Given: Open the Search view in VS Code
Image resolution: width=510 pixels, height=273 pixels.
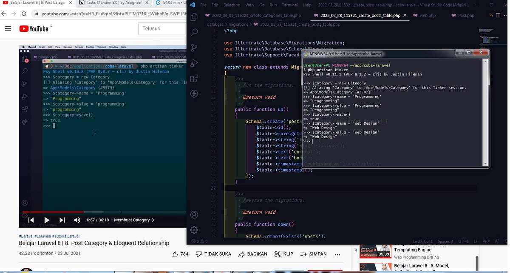Looking at the screenshot, I should (194, 32).
